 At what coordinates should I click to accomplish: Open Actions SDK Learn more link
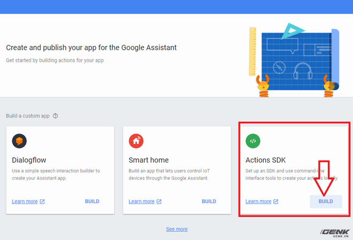[258, 202]
